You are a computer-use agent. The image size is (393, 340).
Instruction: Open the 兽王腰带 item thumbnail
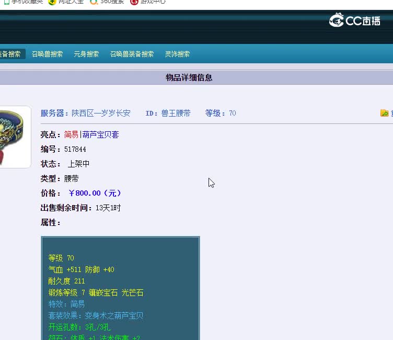15,137
